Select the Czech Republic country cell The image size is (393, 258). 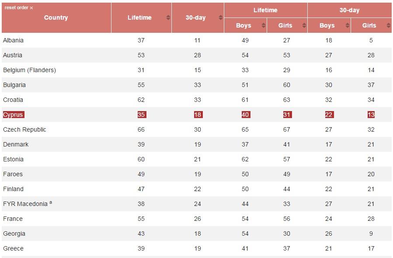click(24, 129)
